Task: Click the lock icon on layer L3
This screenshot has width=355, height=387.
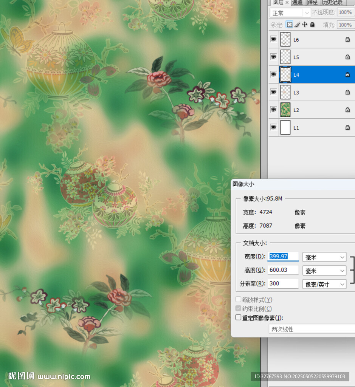Action: (x=347, y=92)
